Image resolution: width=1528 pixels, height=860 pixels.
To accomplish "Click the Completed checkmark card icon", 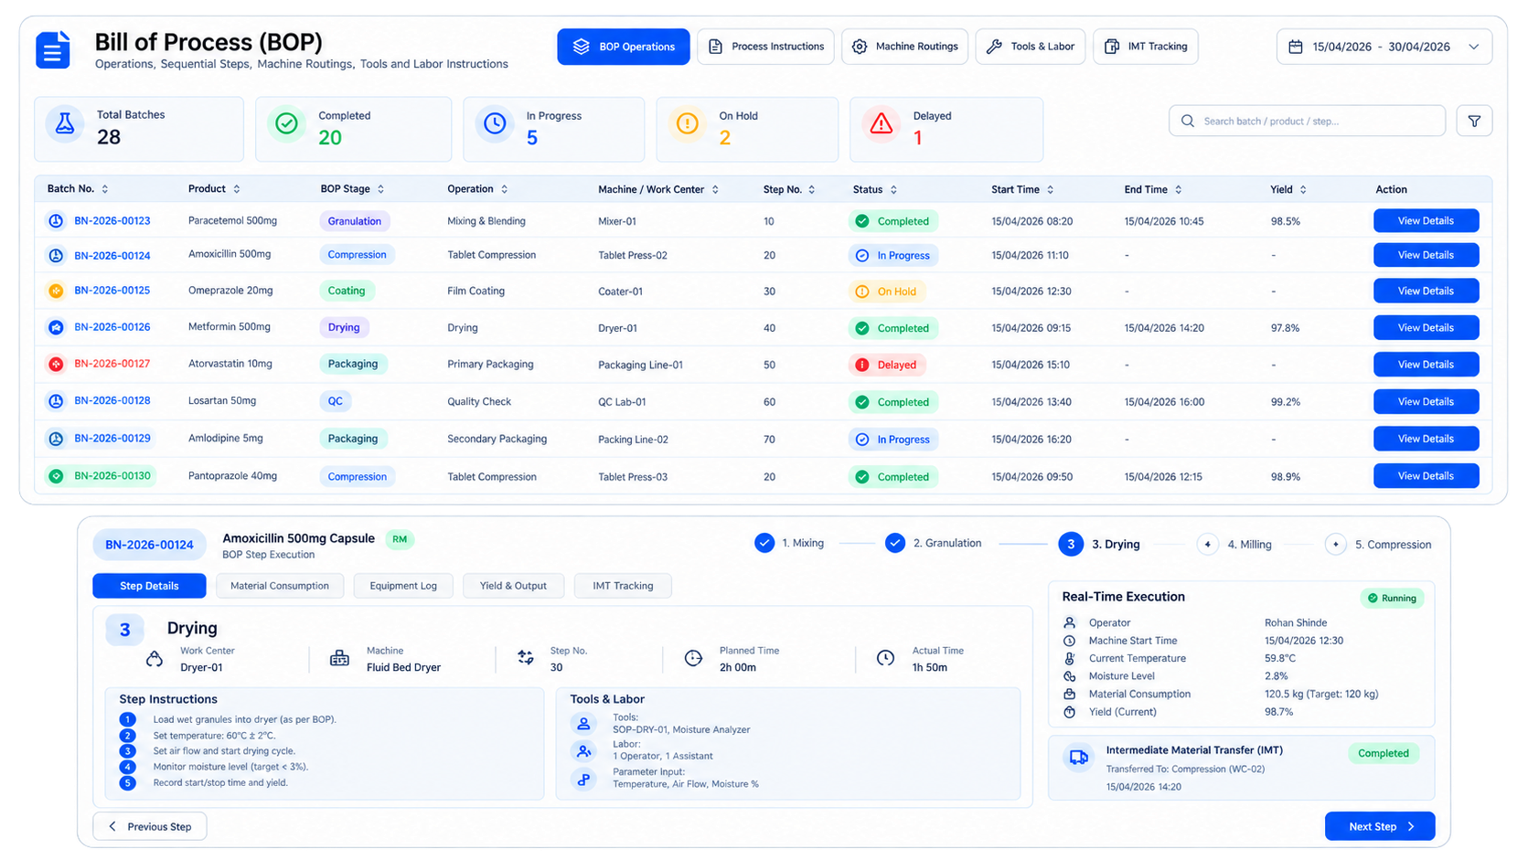I will coord(286,123).
